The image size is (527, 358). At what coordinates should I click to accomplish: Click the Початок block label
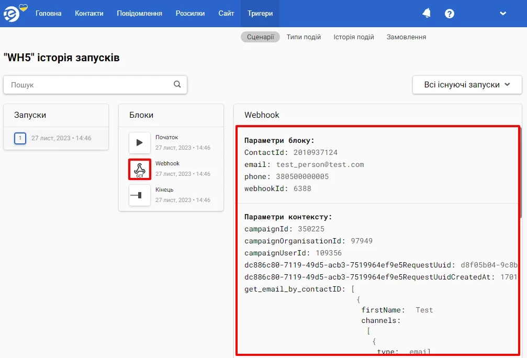click(167, 137)
